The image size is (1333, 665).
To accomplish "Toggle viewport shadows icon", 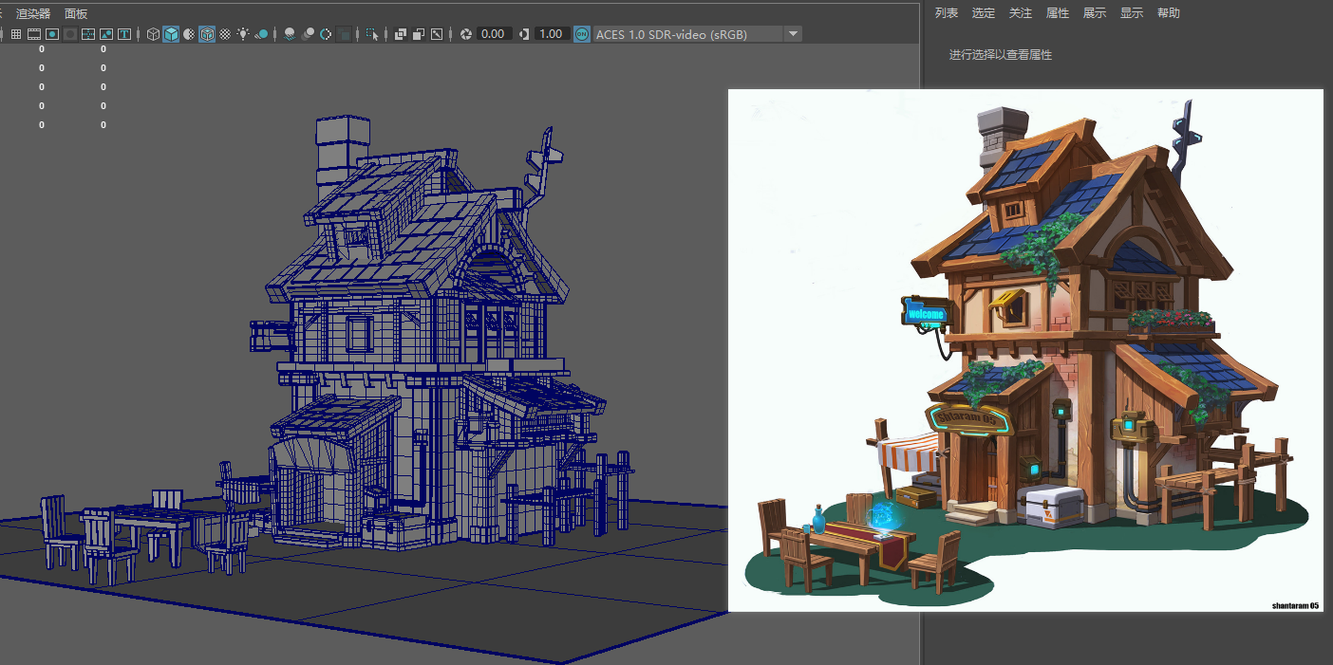I will click(261, 34).
